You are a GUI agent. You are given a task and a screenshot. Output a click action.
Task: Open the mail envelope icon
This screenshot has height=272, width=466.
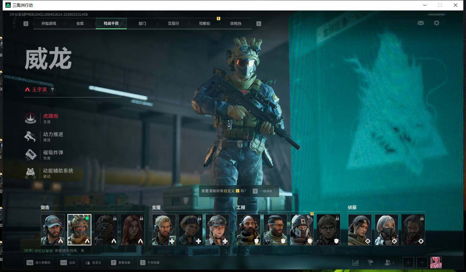point(420,23)
